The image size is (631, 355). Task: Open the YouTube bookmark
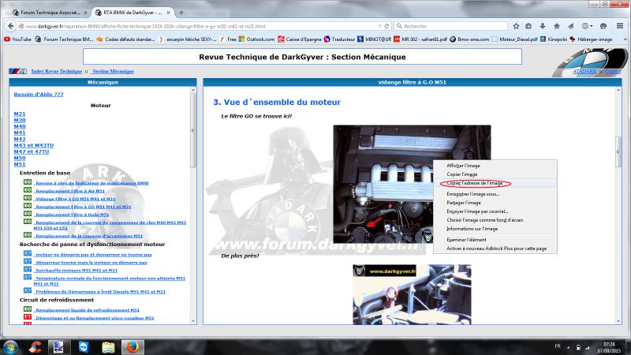point(17,39)
